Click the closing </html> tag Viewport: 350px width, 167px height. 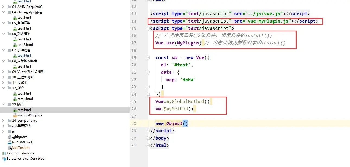click(x=160, y=145)
